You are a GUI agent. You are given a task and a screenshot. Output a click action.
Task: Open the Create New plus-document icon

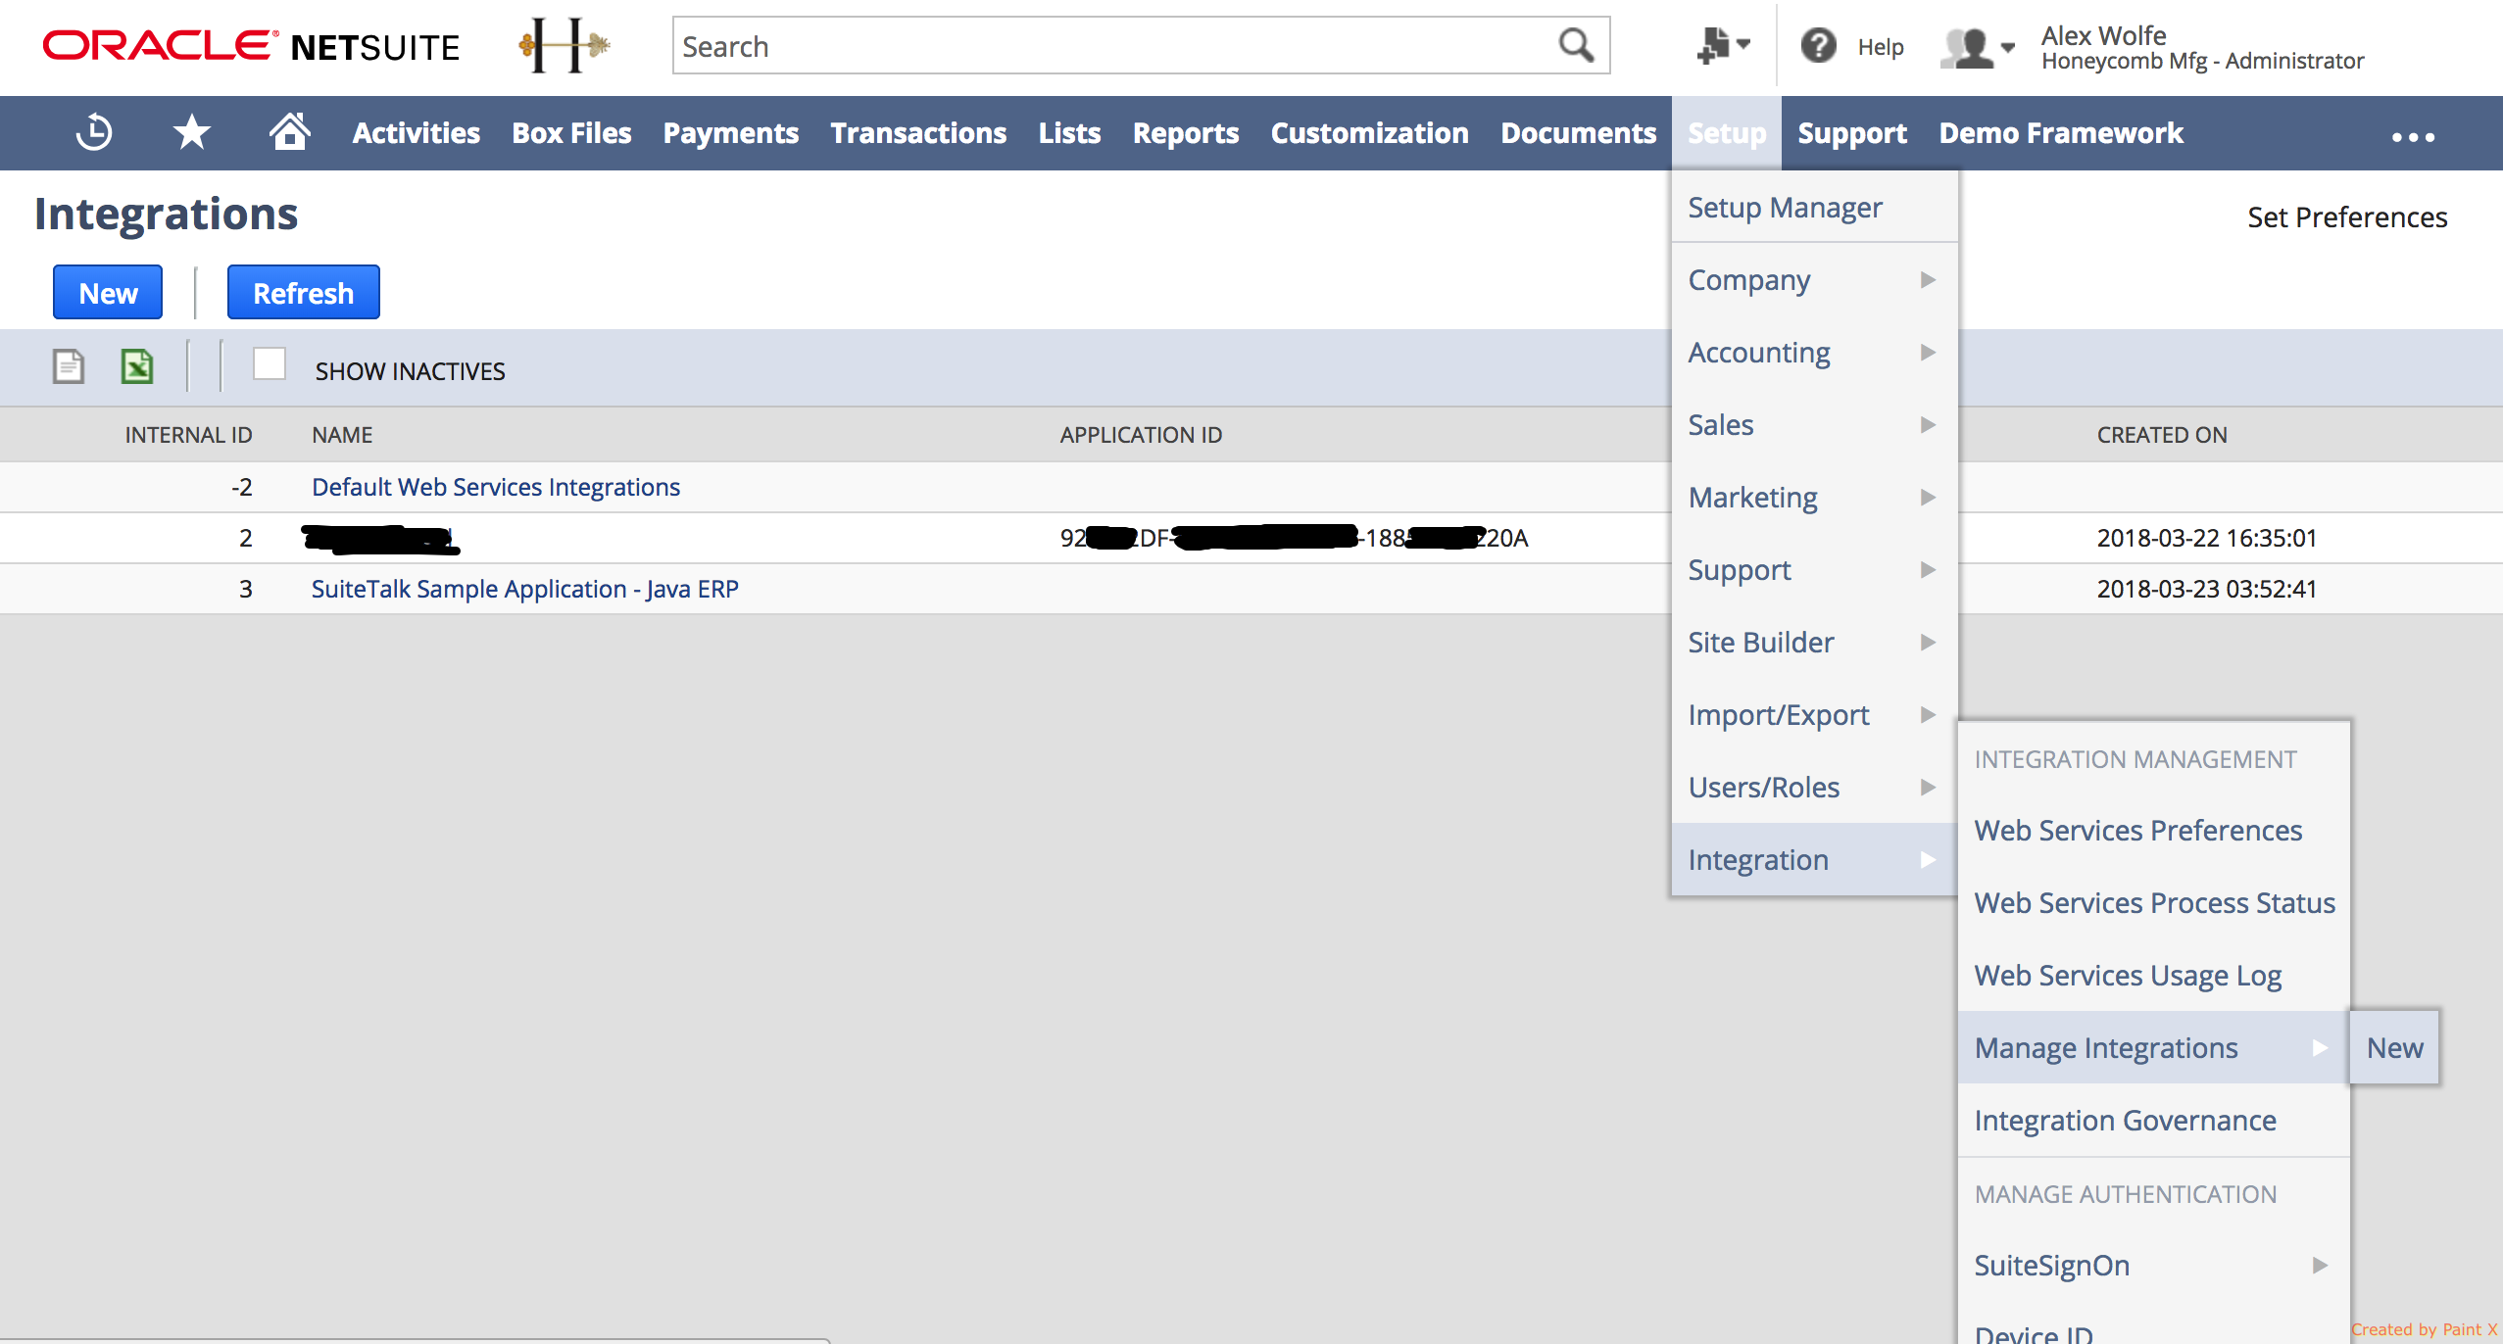click(1723, 45)
